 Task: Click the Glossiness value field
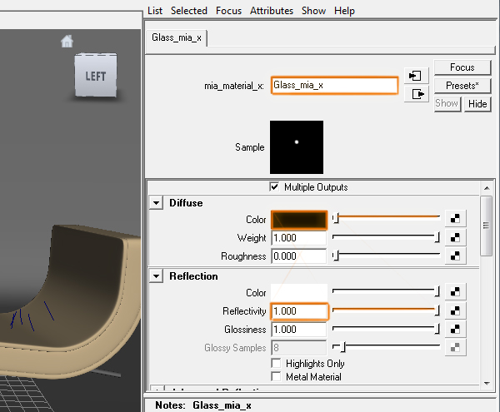(299, 330)
